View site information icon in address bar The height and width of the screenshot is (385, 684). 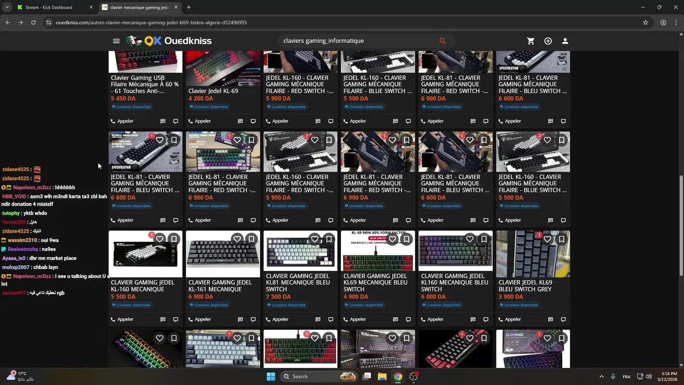pos(49,22)
